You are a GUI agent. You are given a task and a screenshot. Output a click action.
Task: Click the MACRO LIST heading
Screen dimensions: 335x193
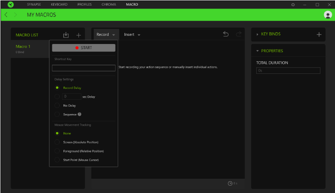[27, 35]
